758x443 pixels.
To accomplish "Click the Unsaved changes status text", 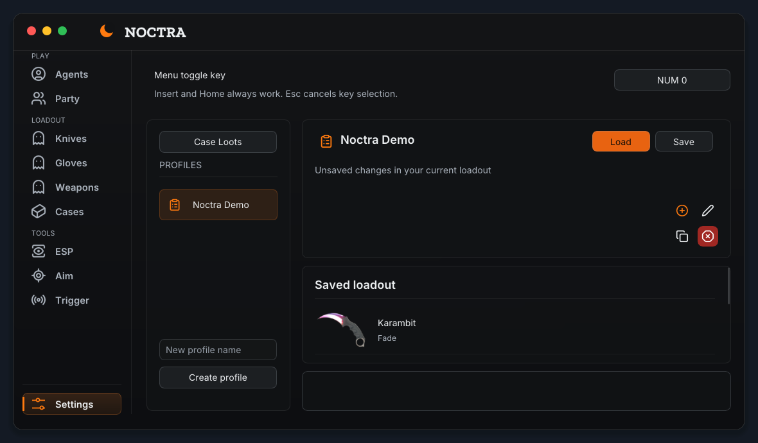I will tap(403, 171).
